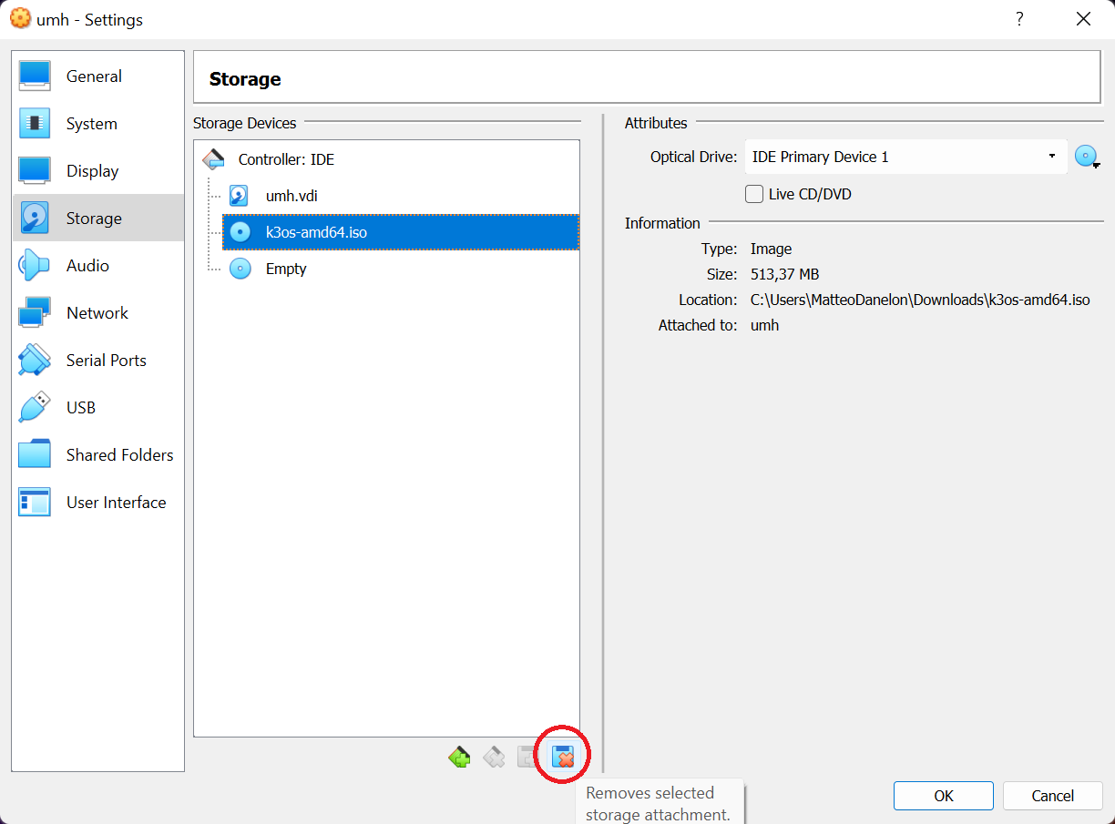Close the Settings window
Viewport: 1115px width, 824px height.
[x=1083, y=18]
